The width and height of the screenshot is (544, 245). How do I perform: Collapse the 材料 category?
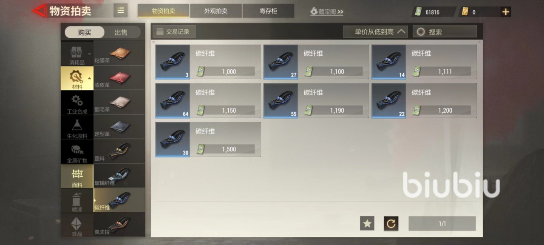tap(77, 78)
